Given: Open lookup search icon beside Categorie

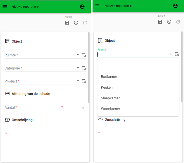Looking at the screenshot, I should coord(84,68).
